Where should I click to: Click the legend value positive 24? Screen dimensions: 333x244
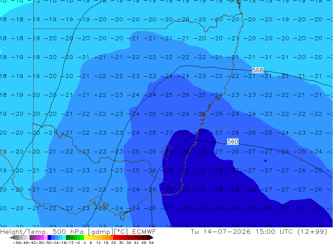pos(114,243)
